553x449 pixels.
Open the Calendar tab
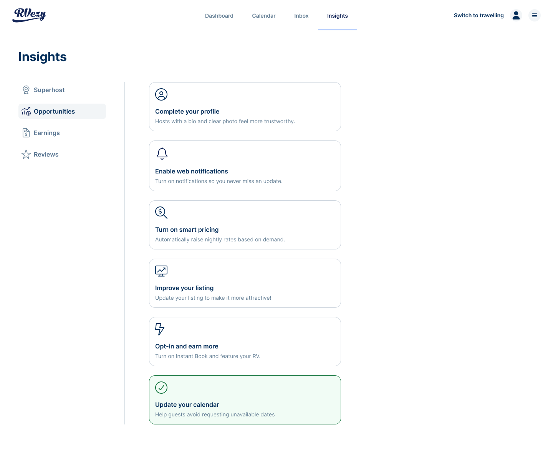pyautogui.click(x=263, y=16)
